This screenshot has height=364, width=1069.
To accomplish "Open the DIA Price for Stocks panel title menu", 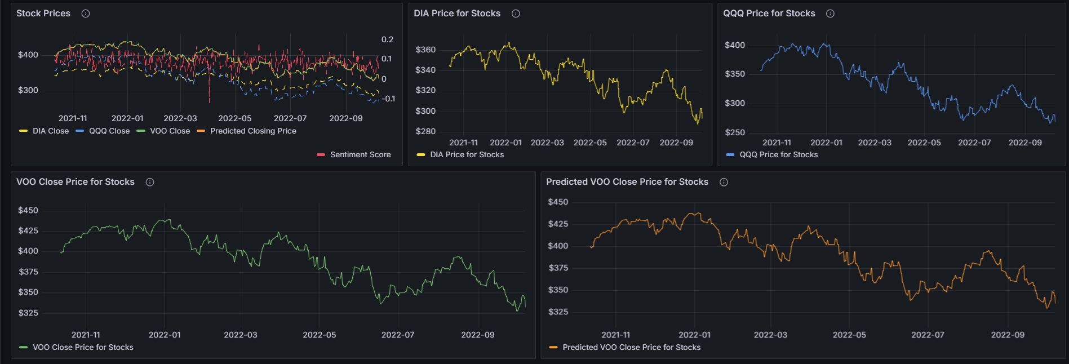I will click(456, 14).
